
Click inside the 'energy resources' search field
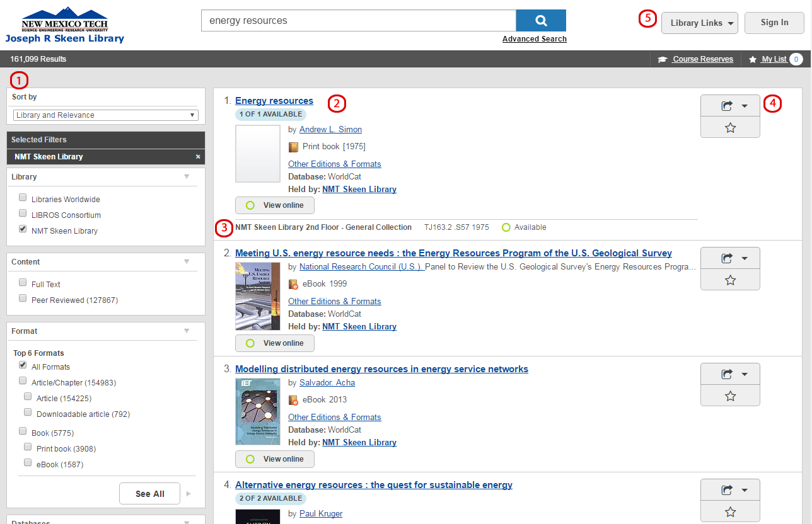358,21
